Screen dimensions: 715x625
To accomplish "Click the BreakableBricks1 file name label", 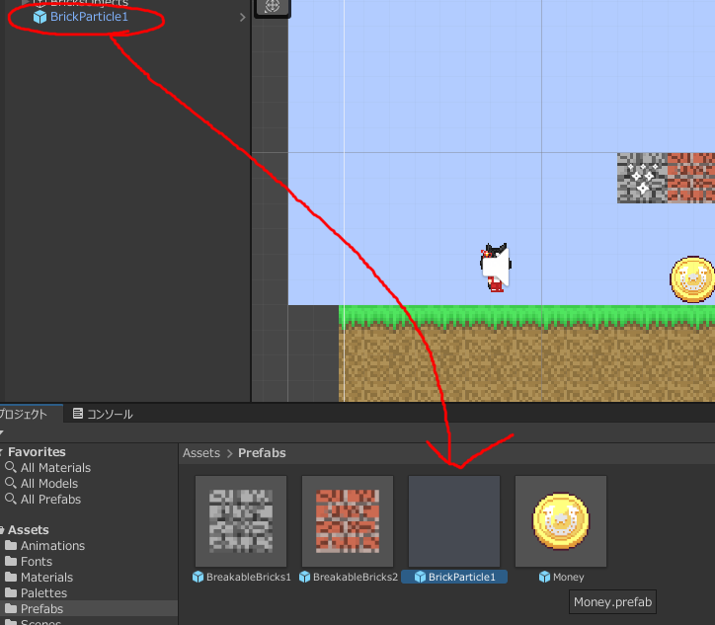I will (248, 578).
